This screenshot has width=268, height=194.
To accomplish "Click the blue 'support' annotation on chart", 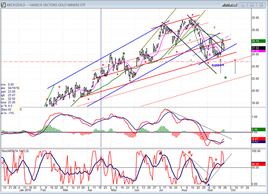I will [x=217, y=65].
